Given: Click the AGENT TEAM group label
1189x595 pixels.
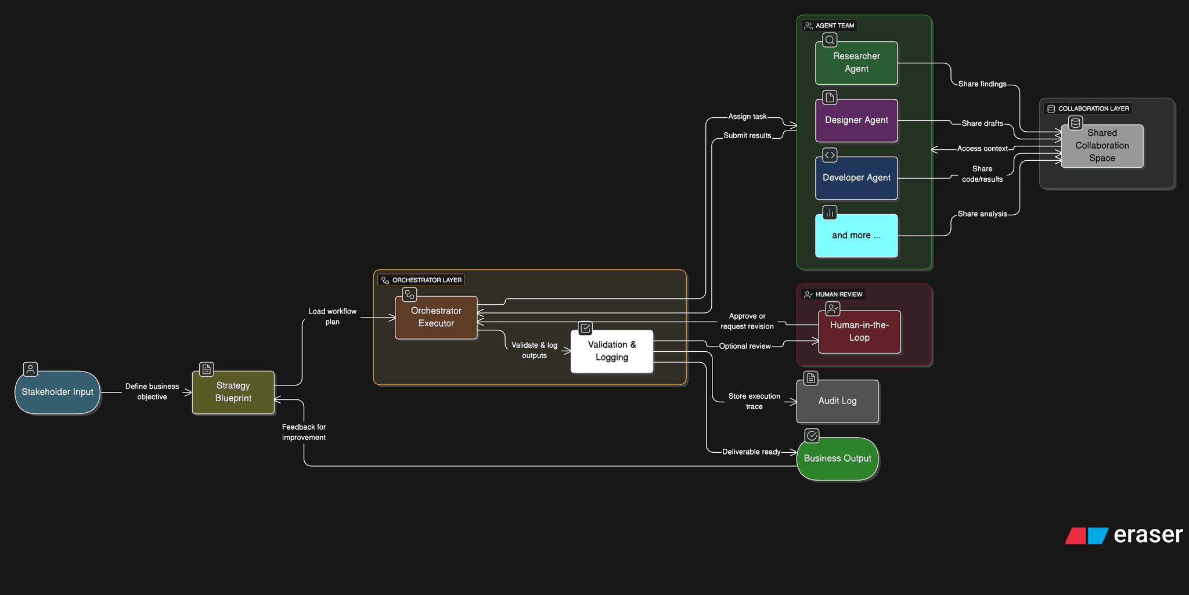Looking at the screenshot, I should tap(834, 26).
